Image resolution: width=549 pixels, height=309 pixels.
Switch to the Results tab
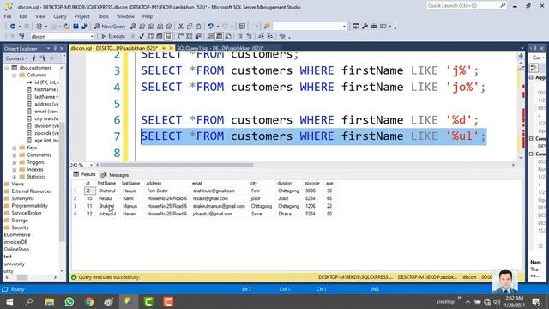[84, 174]
